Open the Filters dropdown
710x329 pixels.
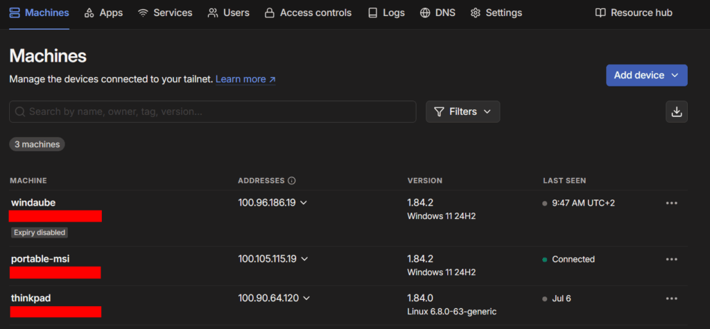point(462,112)
